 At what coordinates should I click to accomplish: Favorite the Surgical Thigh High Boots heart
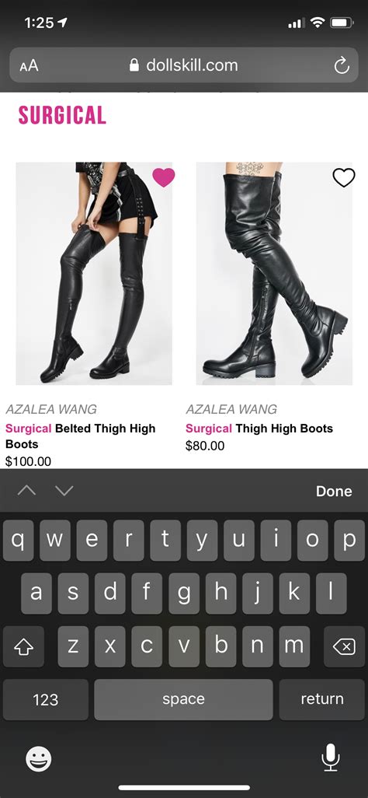(x=344, y=177)
